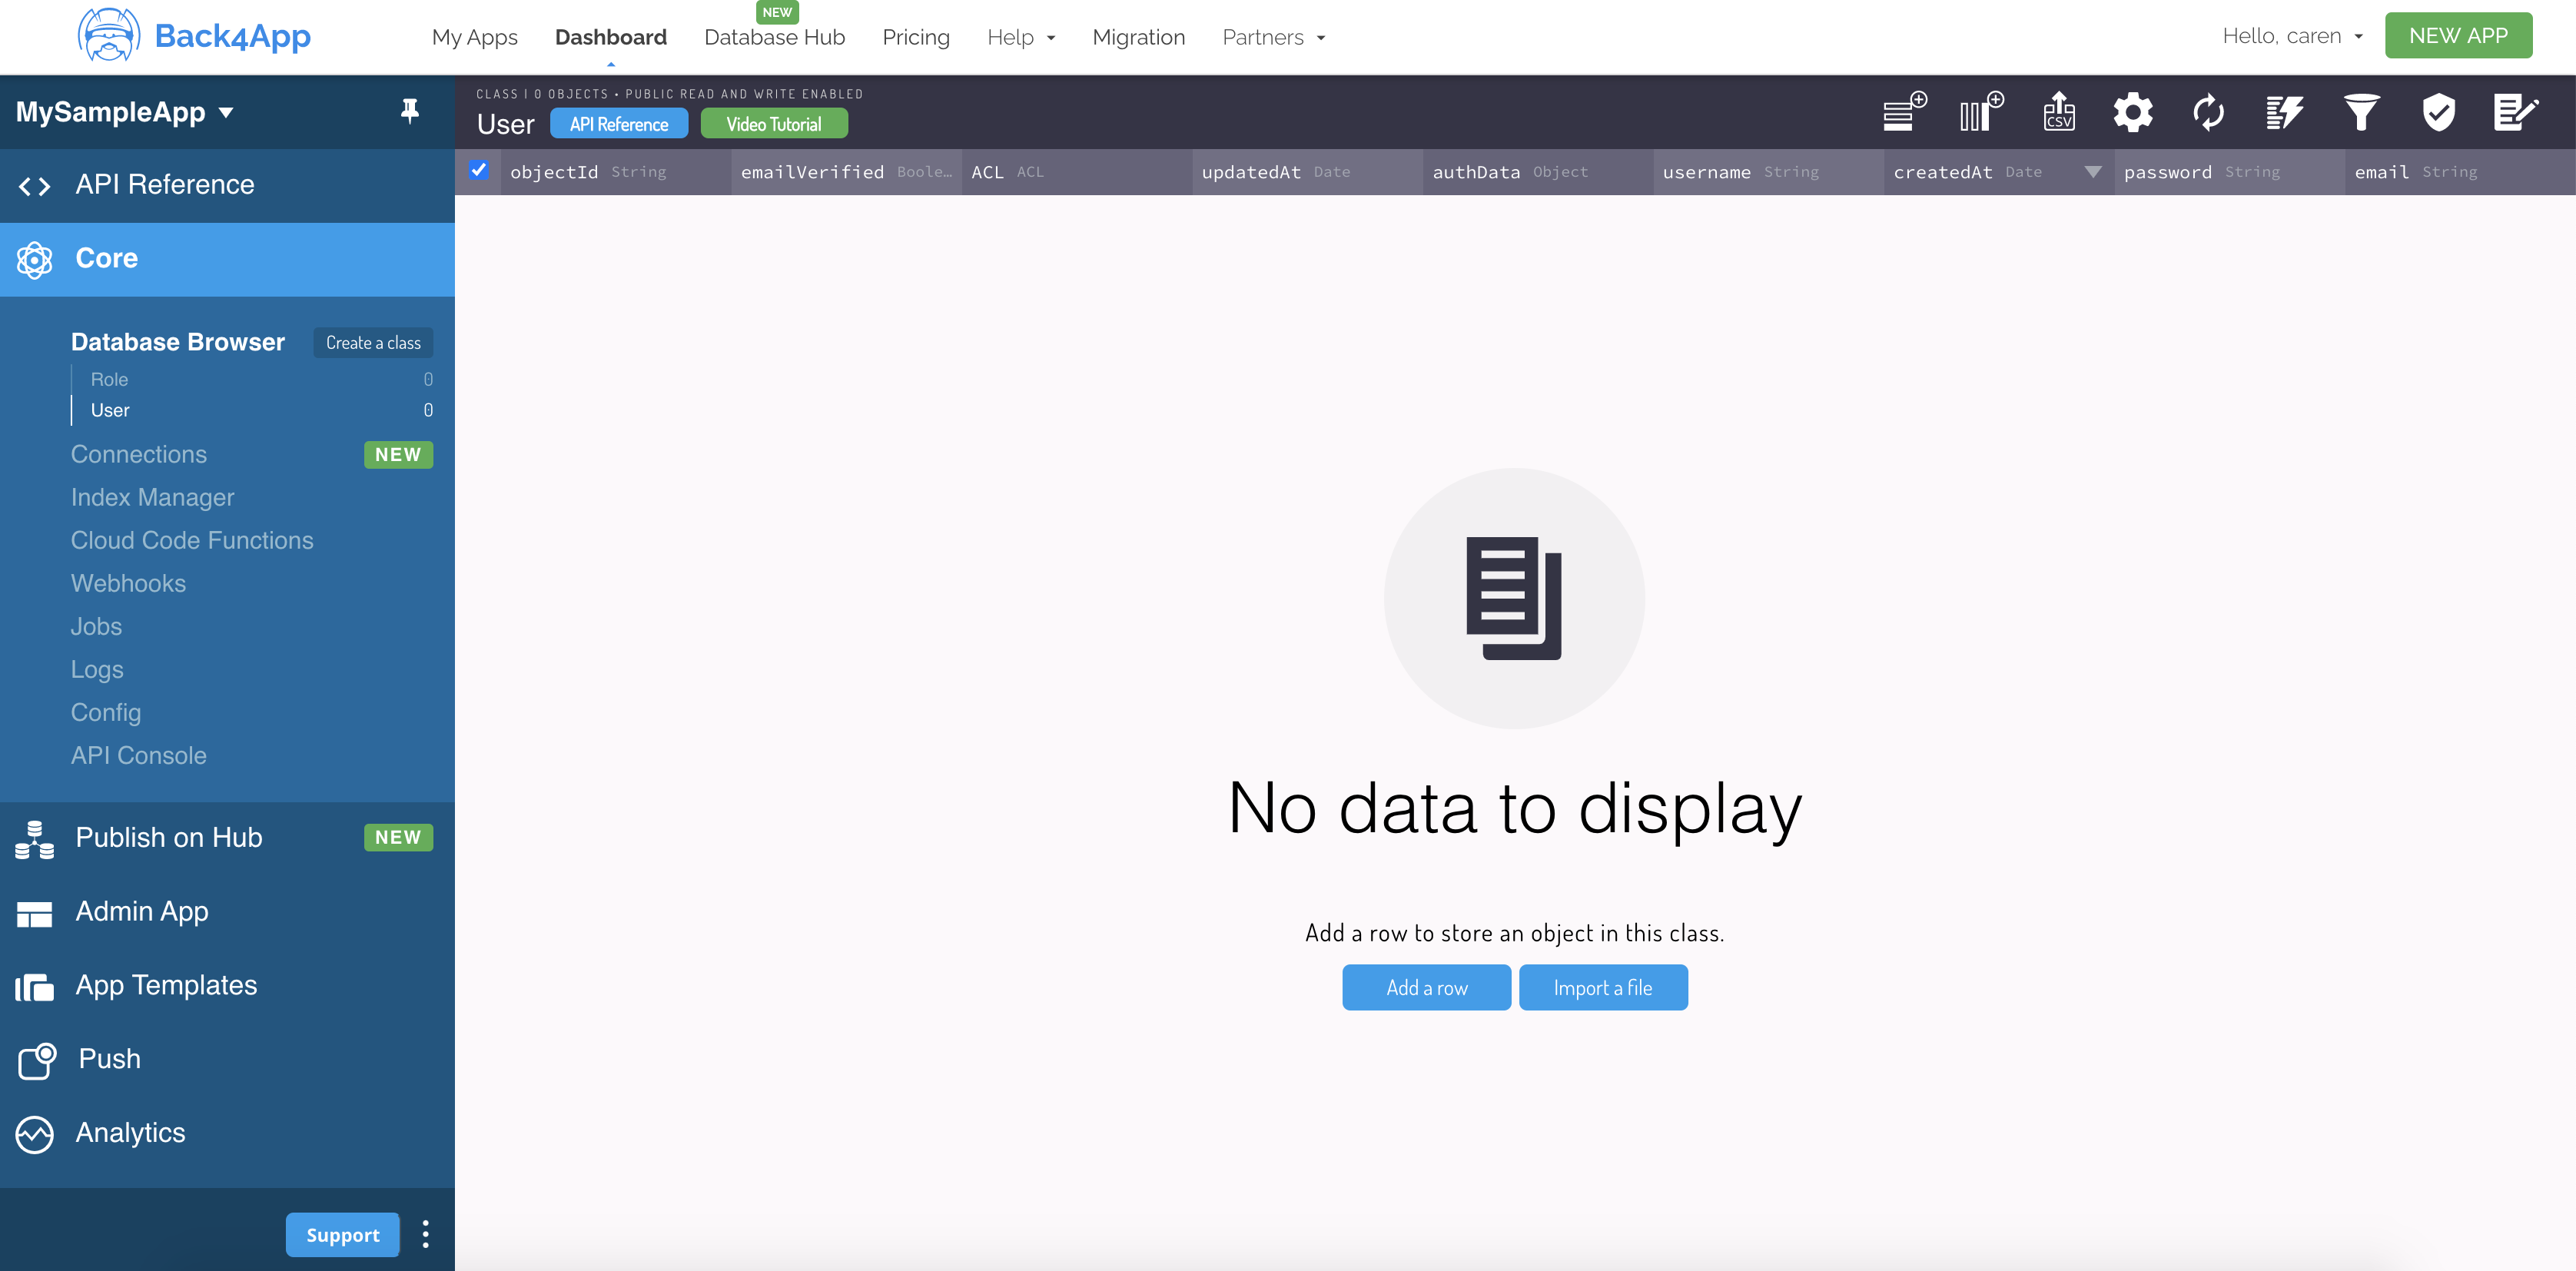
Task: Open the Help dropdown menu
Action: [x=1020, y=37]
